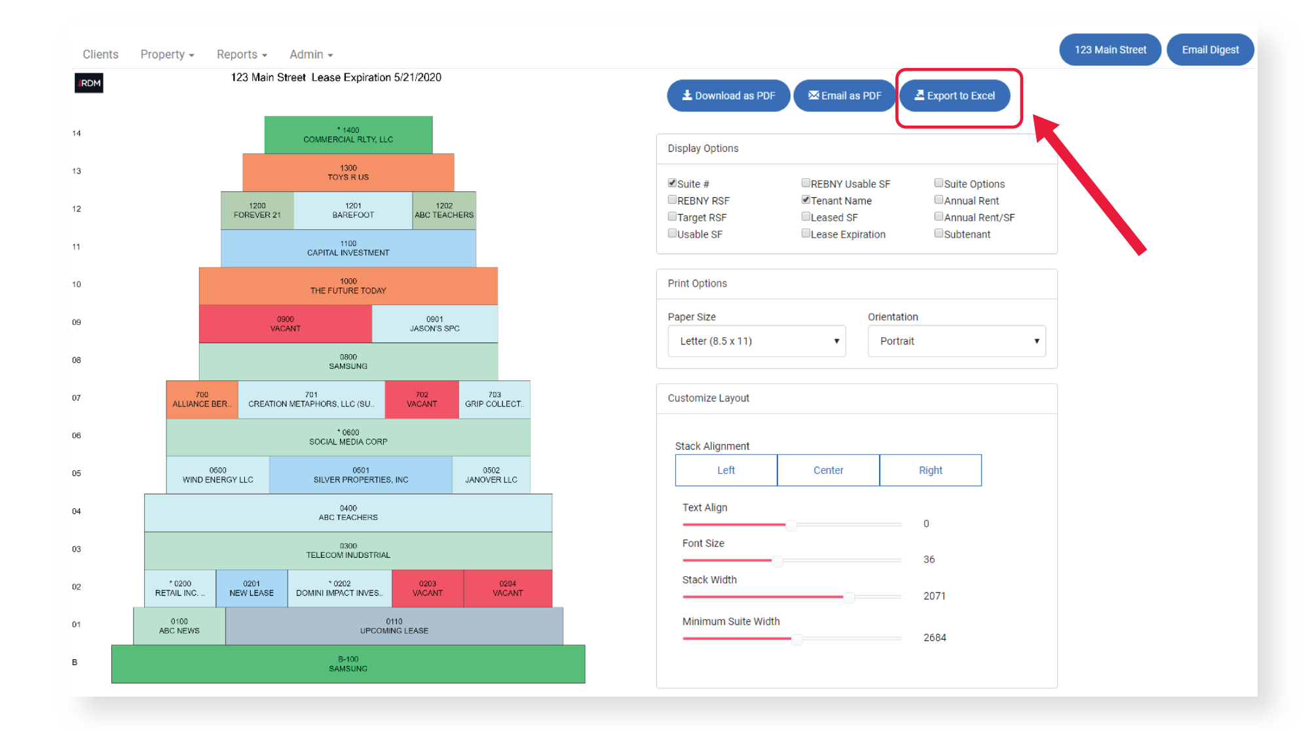The width and height of the screenshot is (1310, 730).
Task: Select suite 703 Grip Collect.. block
Action: tap(495, 399)
